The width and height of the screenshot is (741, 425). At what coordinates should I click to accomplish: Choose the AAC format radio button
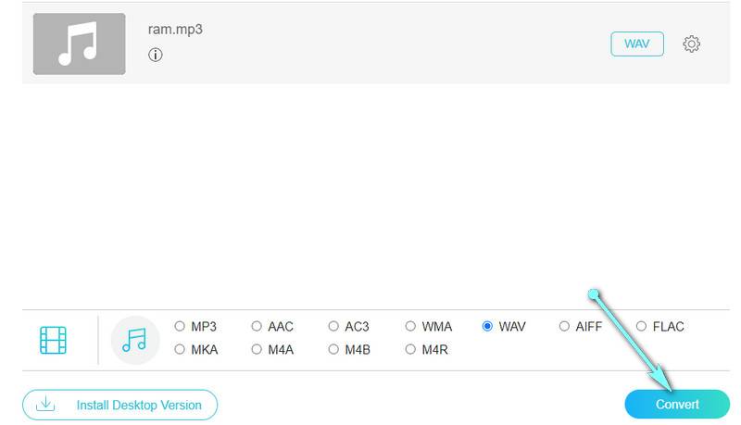(x=257, y=326)
